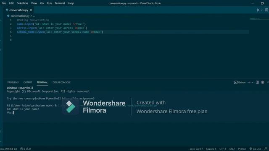Expand the run options dropdown arrow

(x=261, y=10)
